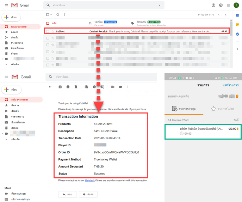This screenshot has width=242, height=202.
Task: Open the Helpdesk link
Action: click(90, 180)
